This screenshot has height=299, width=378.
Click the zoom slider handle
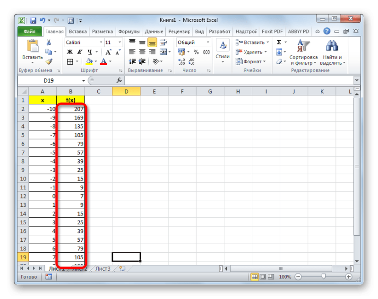[x=324, y=277]
